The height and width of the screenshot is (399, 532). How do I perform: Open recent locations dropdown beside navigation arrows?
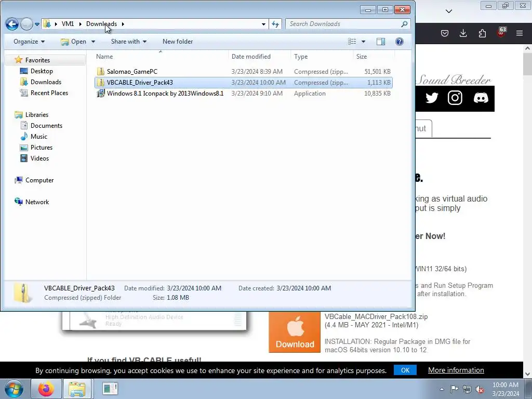37,24
